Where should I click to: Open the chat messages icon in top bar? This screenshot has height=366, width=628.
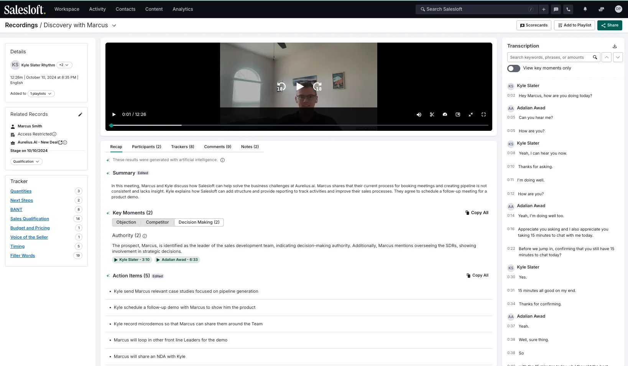click(x=556, y=9)
